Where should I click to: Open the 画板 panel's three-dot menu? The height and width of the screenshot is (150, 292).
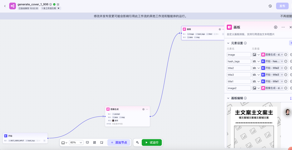[x=283, y=27]
